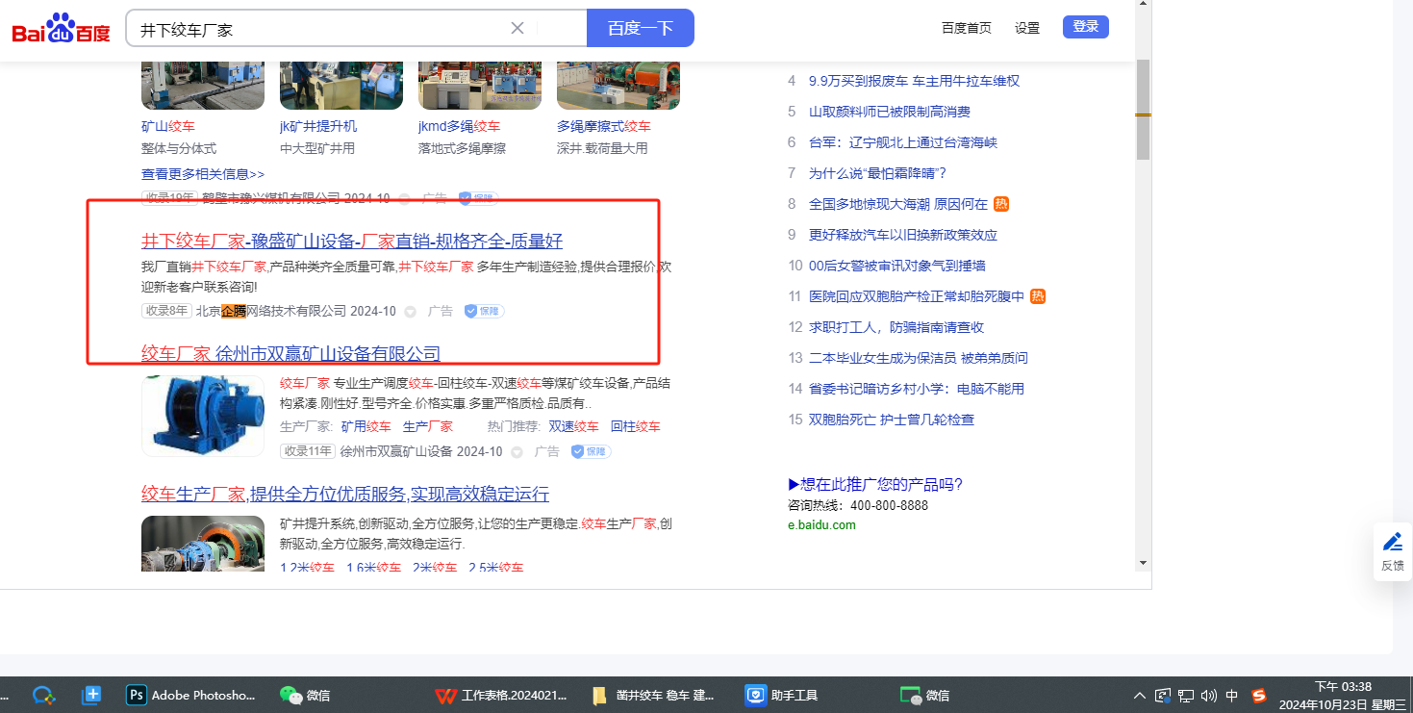Open jk矿井提升机 thumbnail image
Image resolution: width=1413 pixels, height=713 pixels.
pos(341,85)
